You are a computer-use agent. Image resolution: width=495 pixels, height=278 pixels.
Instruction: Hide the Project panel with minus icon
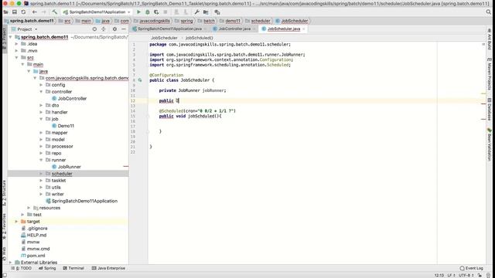point(124,29)
